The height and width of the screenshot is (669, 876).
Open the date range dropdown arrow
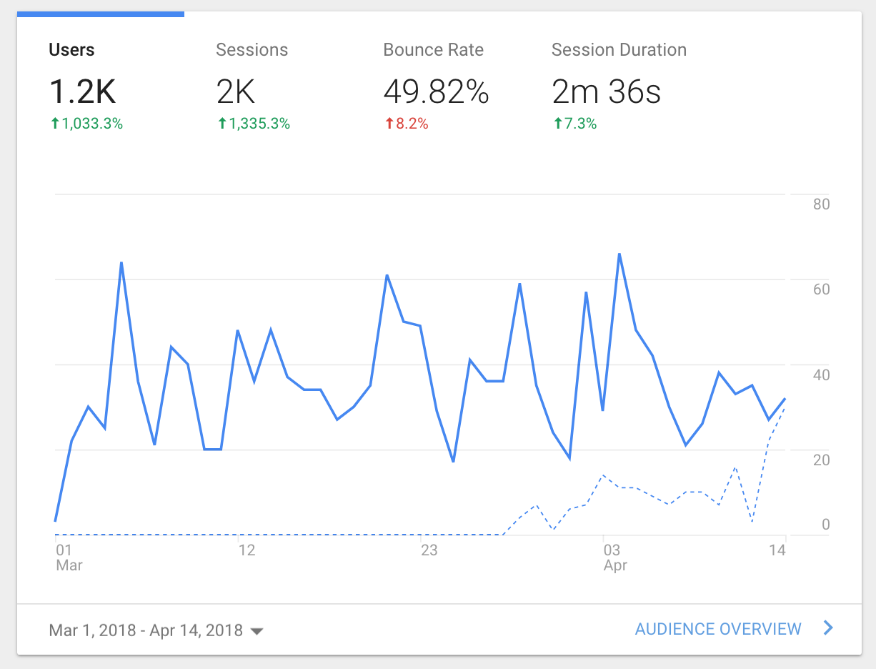[x=257, y=632]
